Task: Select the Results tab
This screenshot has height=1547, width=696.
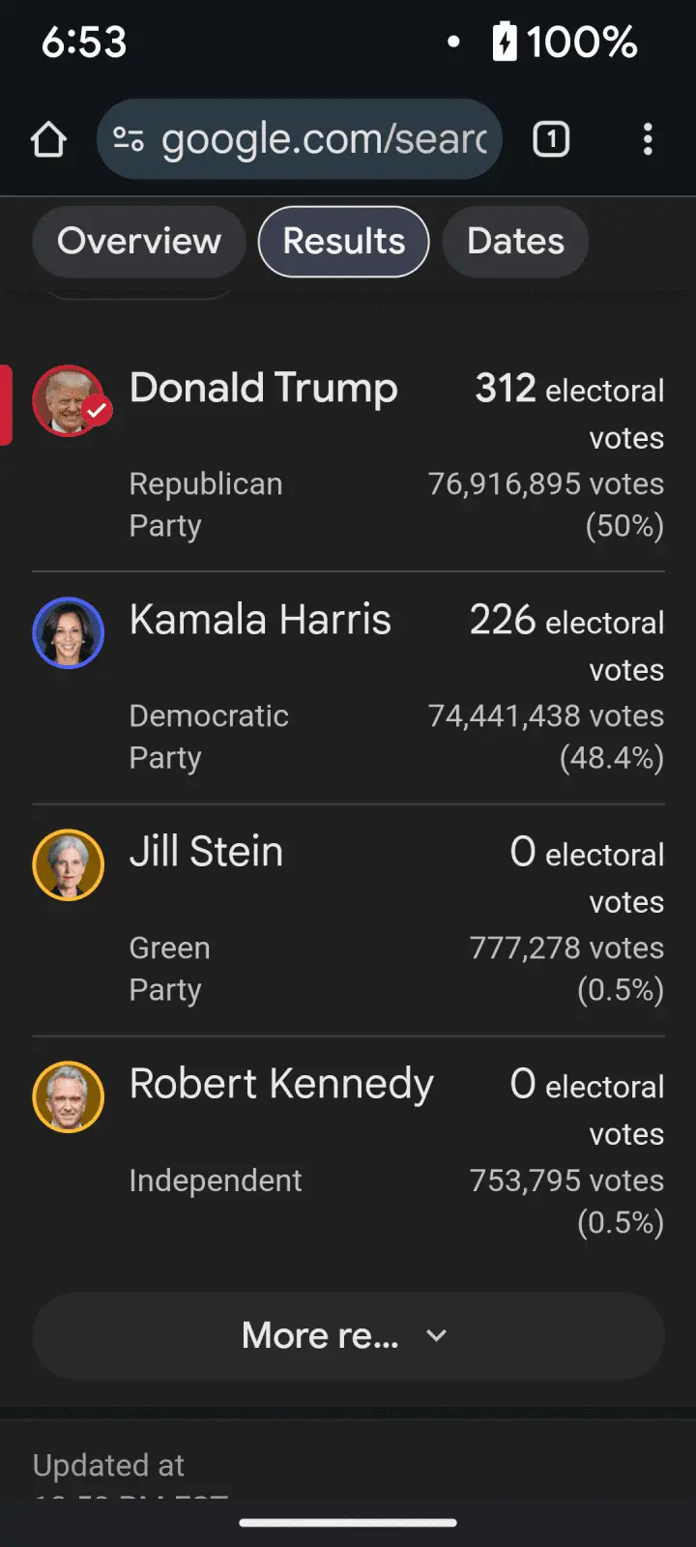Action: (343, 242)
